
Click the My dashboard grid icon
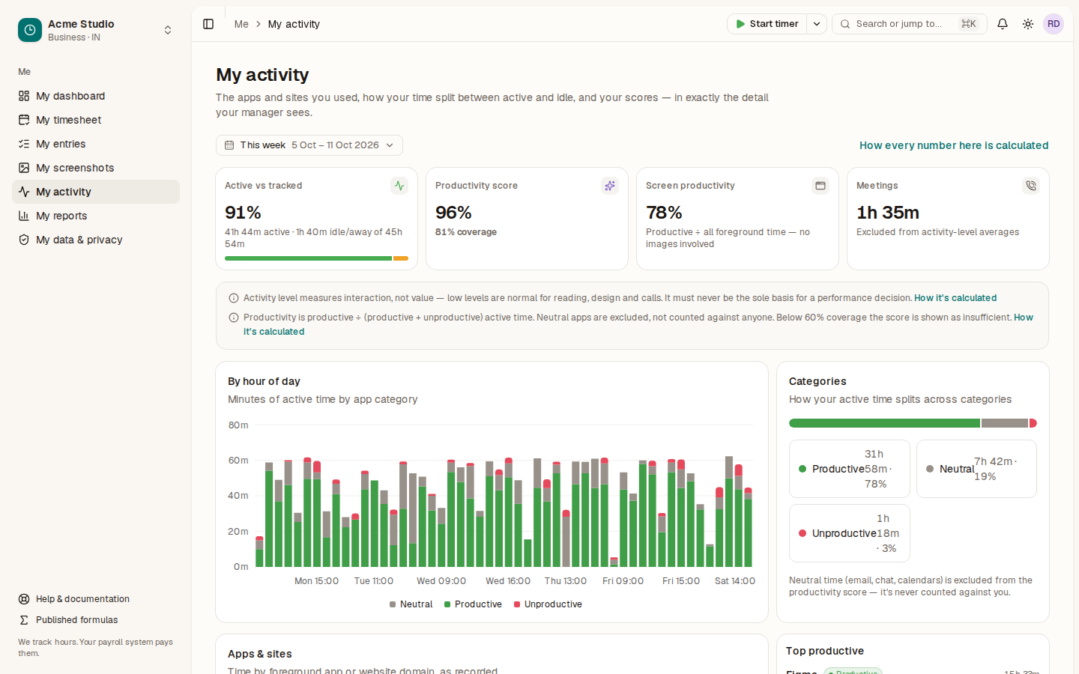24,96
